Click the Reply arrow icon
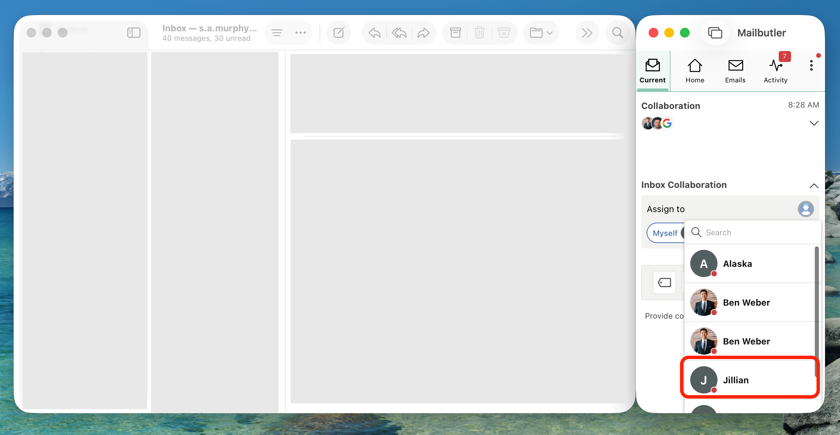Image resolution: width=840 pixels, height=435 pixels. point(374,33)
